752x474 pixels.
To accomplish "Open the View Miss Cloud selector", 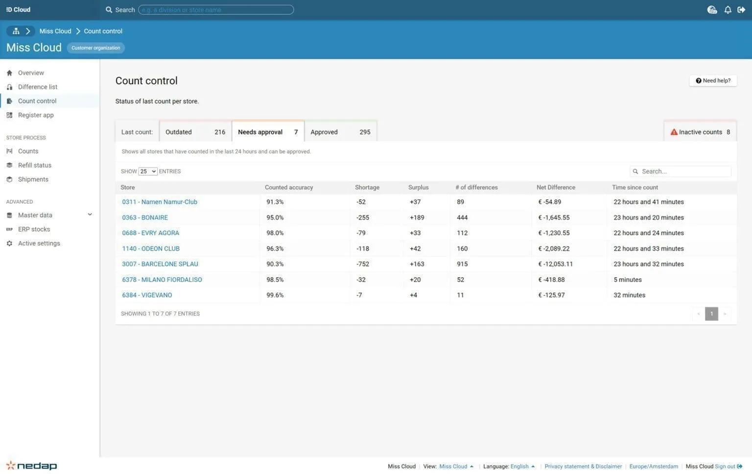I will click(x=455, y=466).
